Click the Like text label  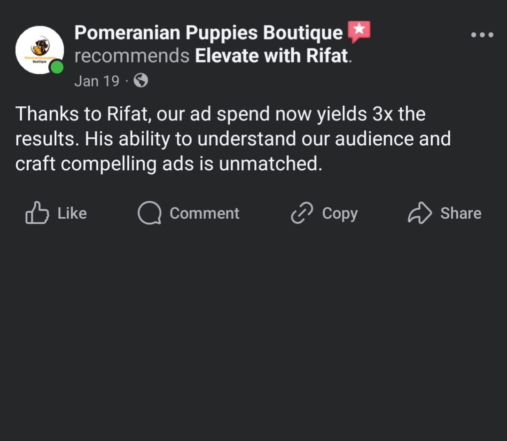click(72, 213)
